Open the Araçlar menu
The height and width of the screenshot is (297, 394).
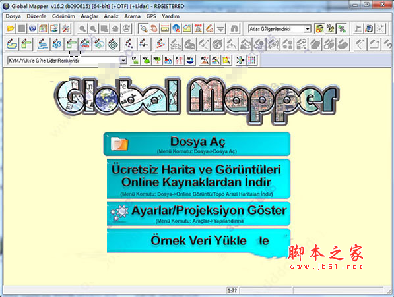90,16
